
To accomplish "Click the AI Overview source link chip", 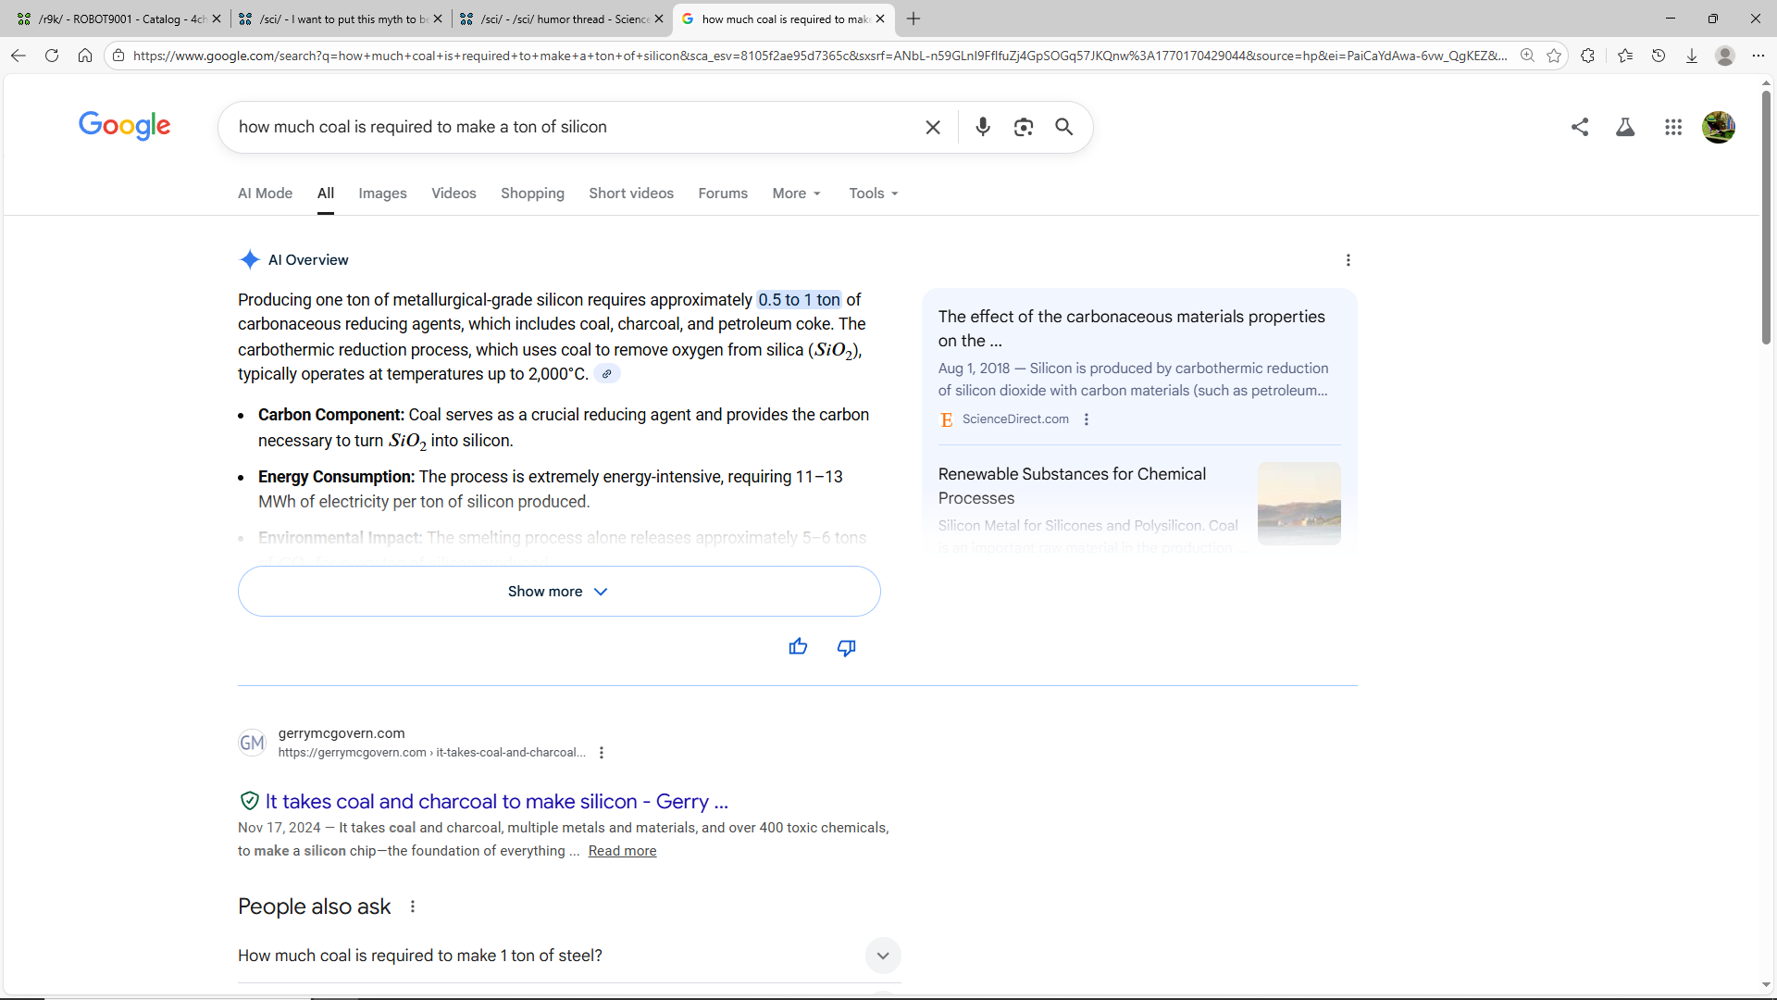I will coord(606,374).
